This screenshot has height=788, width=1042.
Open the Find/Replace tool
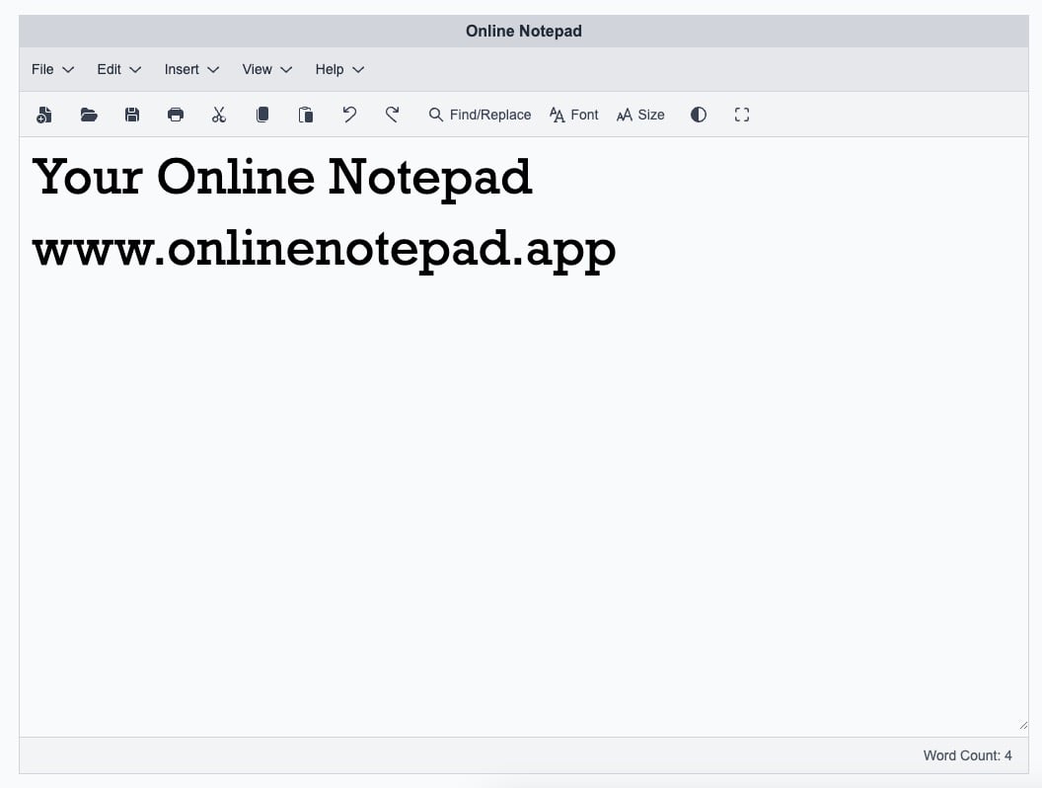coord(480,115)
